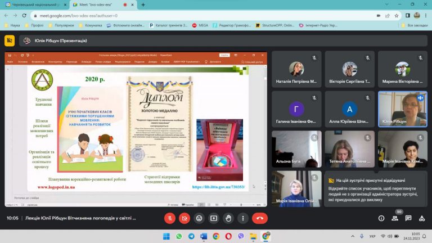Raise hand in the meeting
This screenshot has width=432, height=243.
(228, 218)
